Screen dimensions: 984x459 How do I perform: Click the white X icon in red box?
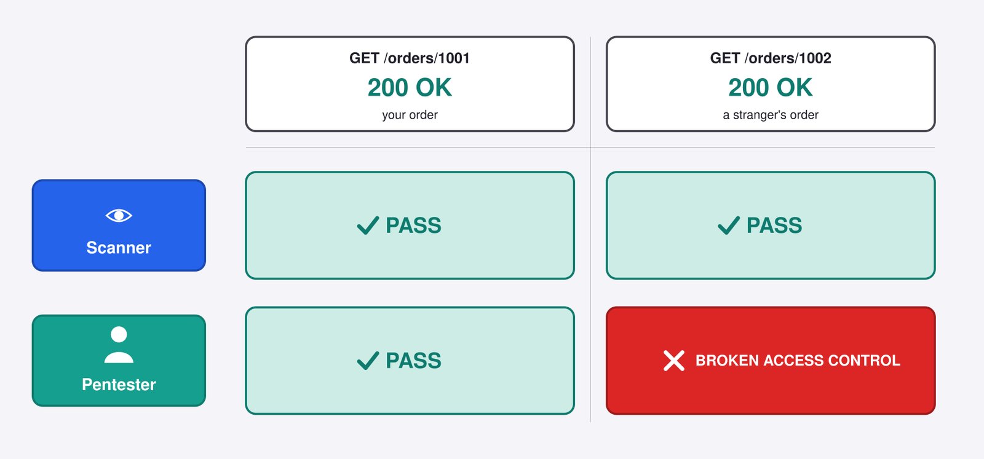pyautogui.click(x=674, y=361)
